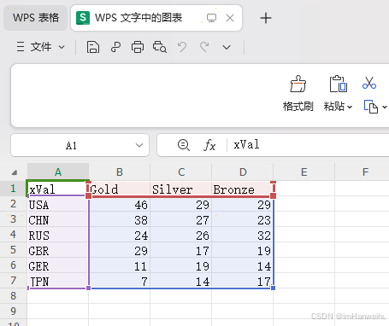Click the Redo arrow
This screenshot has height=326, width=389.
pyautogui.click(x=204, y=47)
